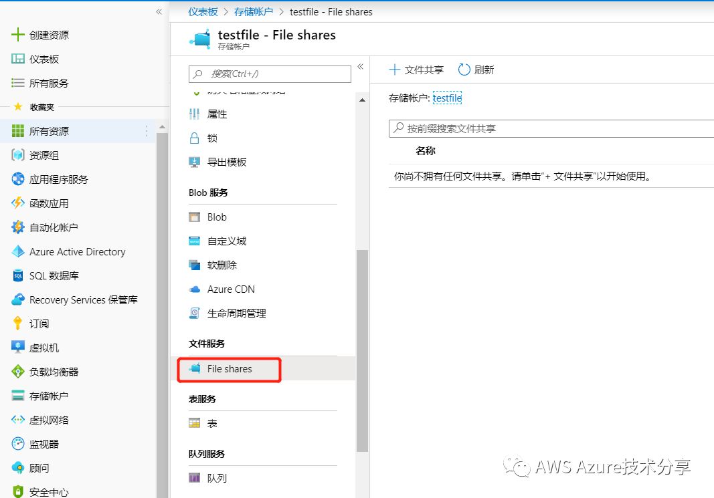This screenshot has height=498, width=714.
Task: Click the 虚拟网络 icon
Action: (18, 420)
